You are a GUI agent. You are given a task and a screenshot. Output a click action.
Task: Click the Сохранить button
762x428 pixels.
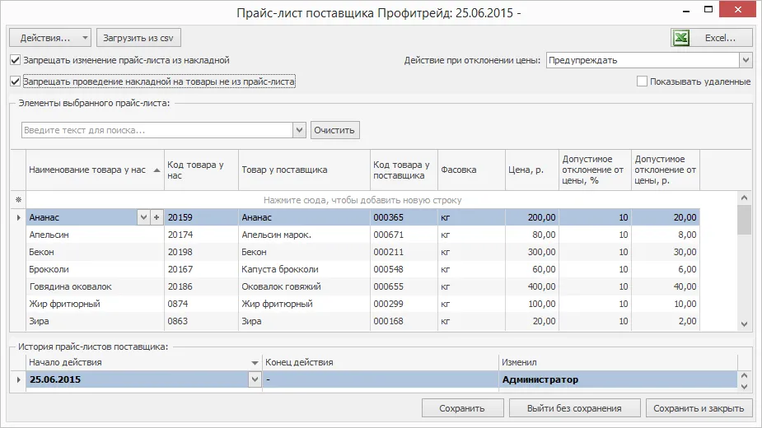(462, 408)
